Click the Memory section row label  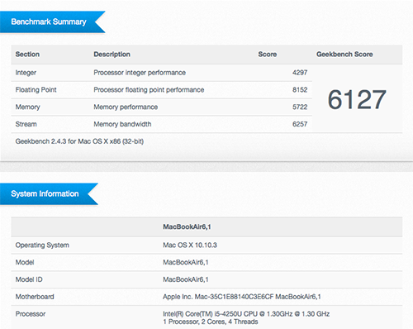tap(27, 107)
